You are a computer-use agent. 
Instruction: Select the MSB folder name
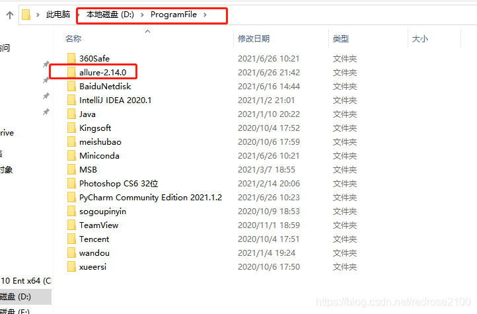[x=89, y=169]
